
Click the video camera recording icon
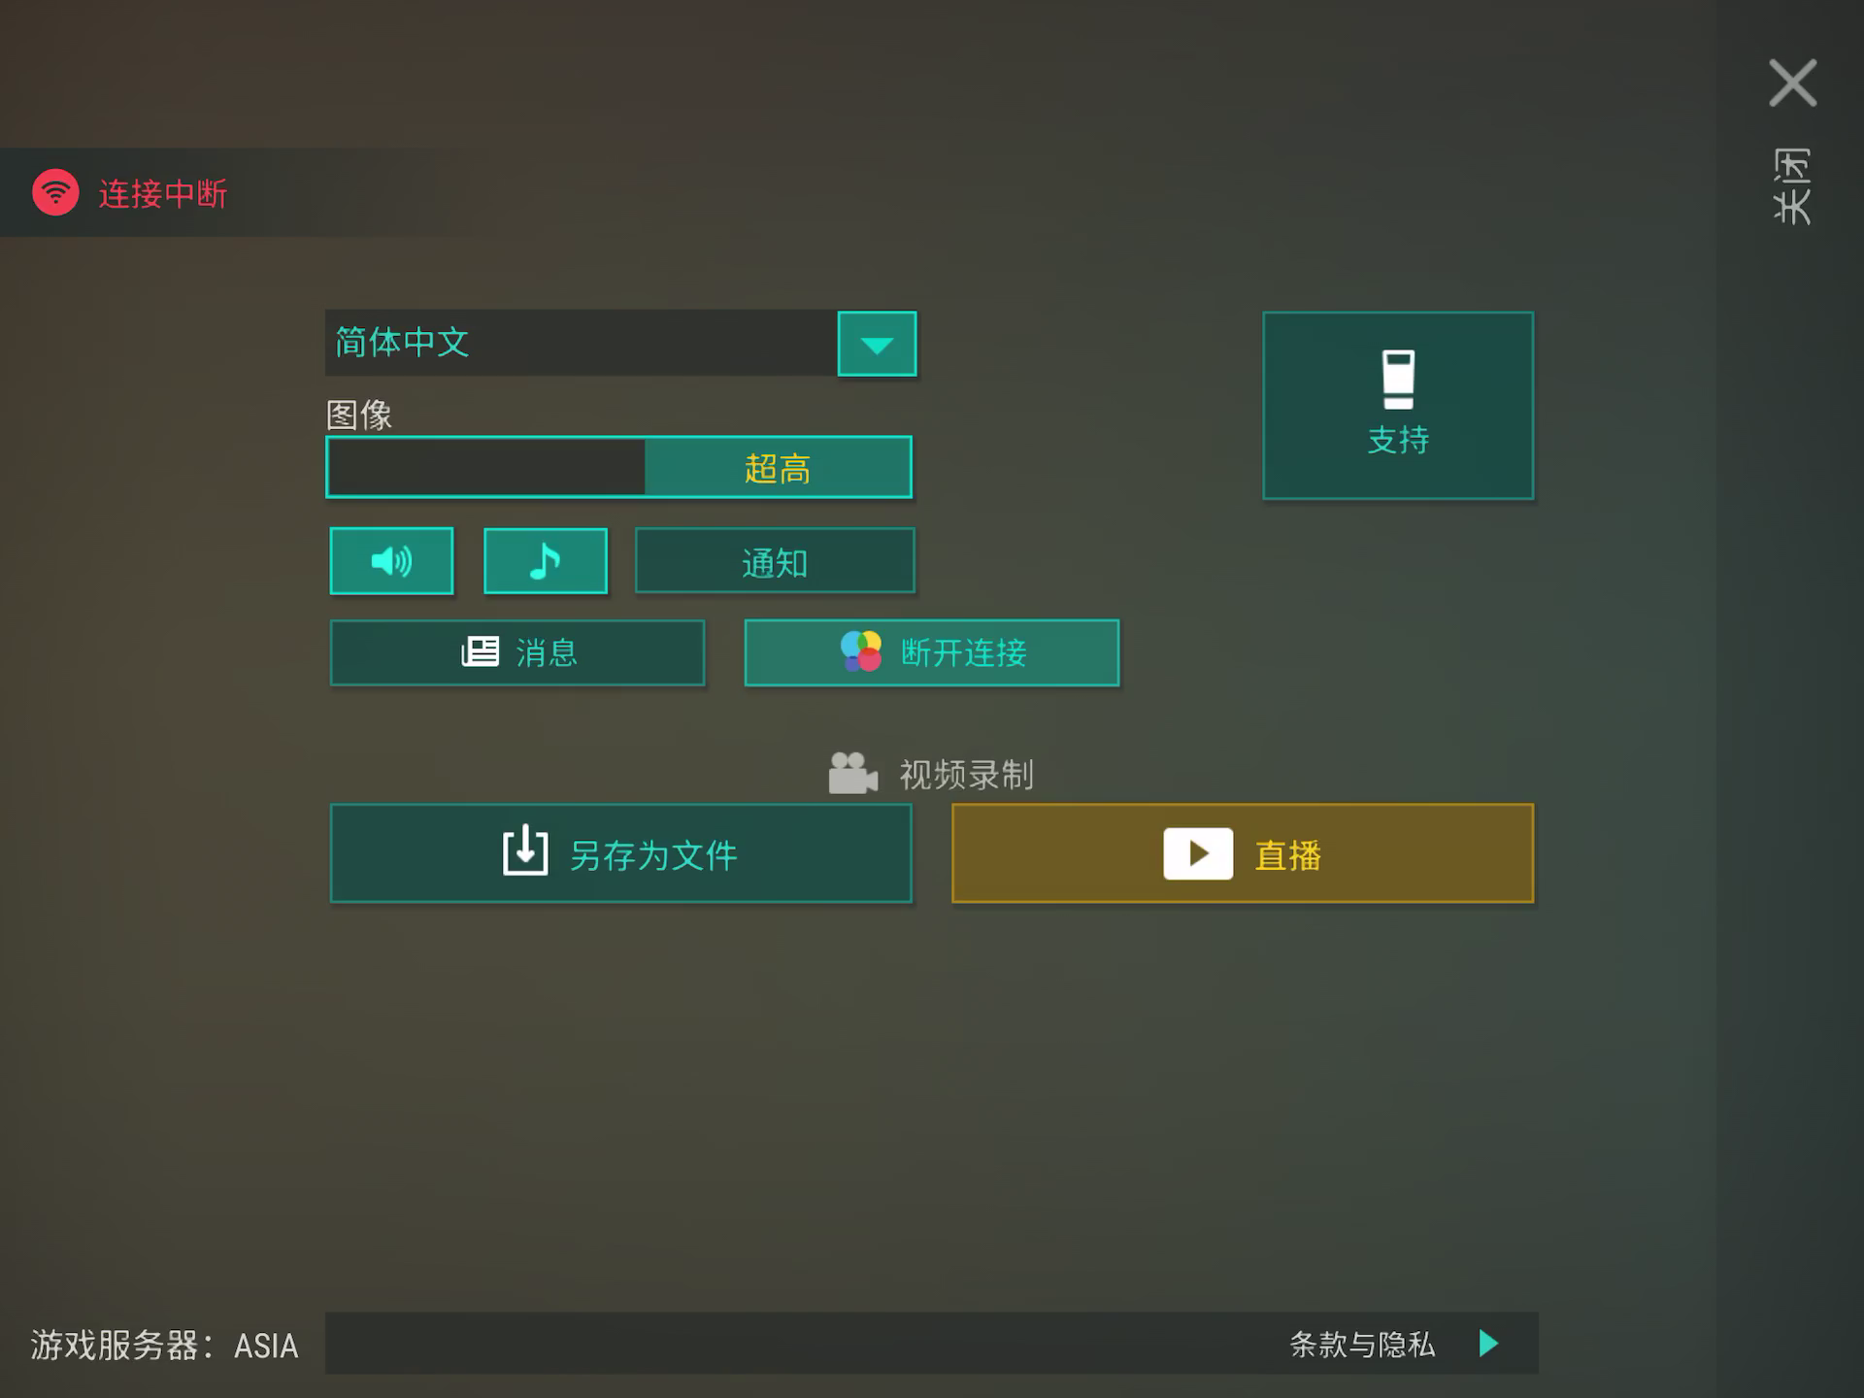click(x=852, y=774)
